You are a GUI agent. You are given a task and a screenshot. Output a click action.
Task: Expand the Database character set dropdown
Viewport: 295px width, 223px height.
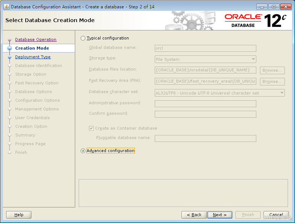[219, 93]
